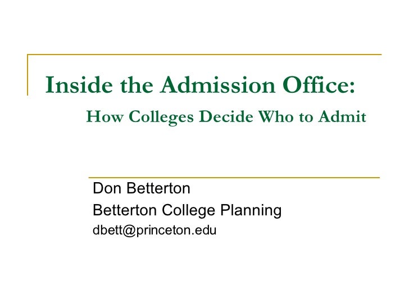
Task: Click the word "the" in the title
Action: coord(137,84)
